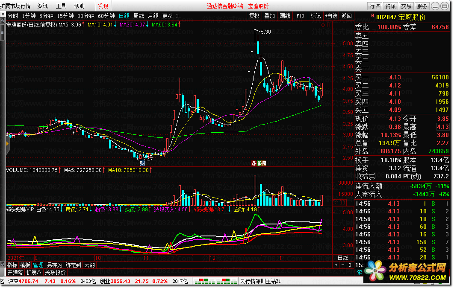Screen dimensions: 454x288
Task: Toggle 开弹幕 bullet comments
Action: [x=15, y=272]
